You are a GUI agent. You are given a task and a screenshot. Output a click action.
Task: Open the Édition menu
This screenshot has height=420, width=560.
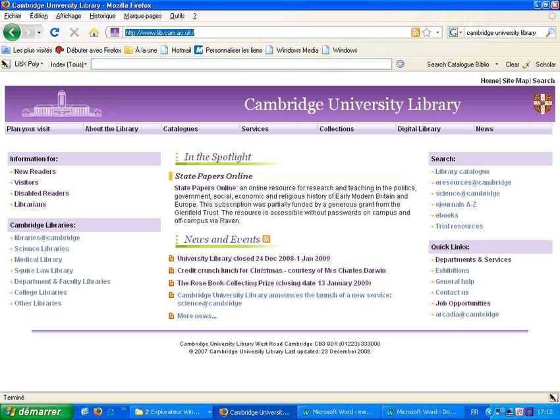coord(39,16)
